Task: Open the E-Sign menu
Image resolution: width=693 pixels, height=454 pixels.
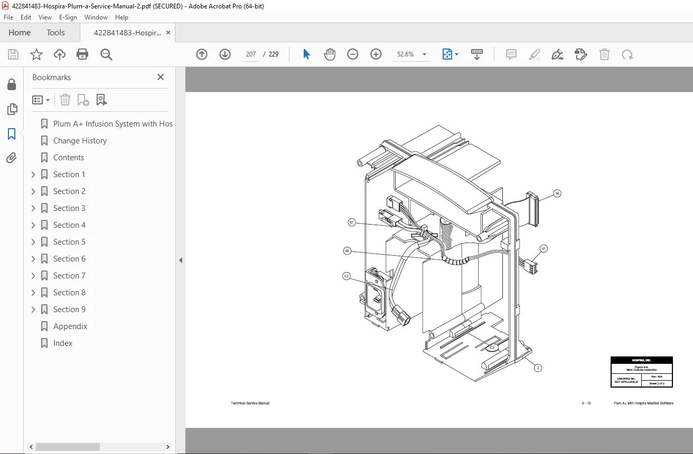Action: (x=68, y=17)
